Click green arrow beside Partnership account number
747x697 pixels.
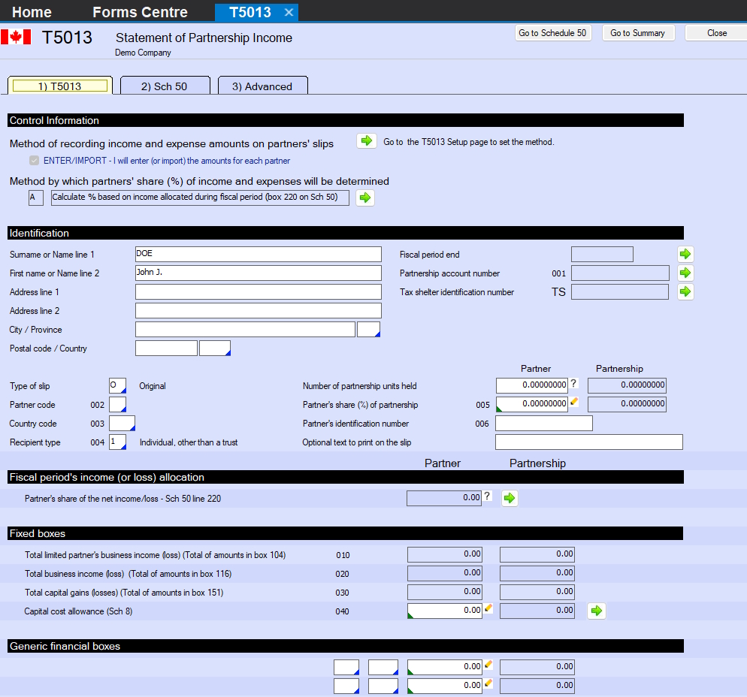(x=685, y=273)
